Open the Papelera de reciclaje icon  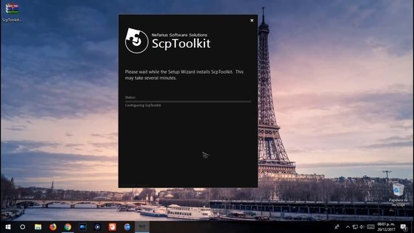tap(398, 194)
